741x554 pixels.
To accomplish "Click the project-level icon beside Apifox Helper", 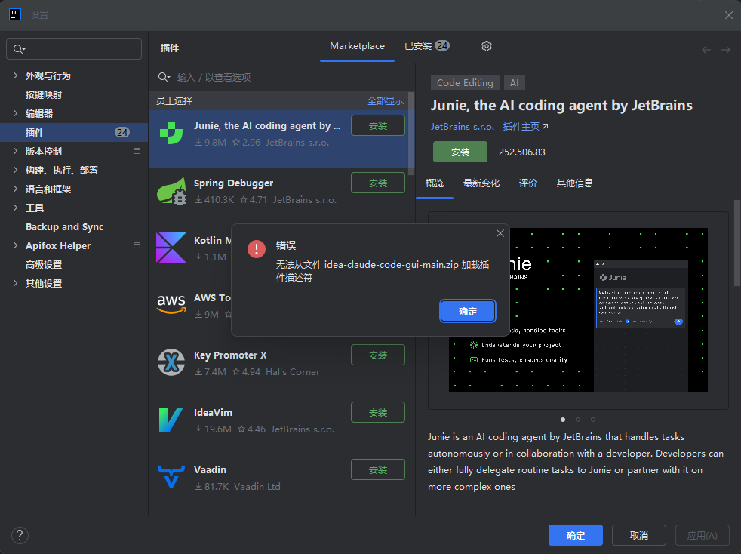I will 137,245.
